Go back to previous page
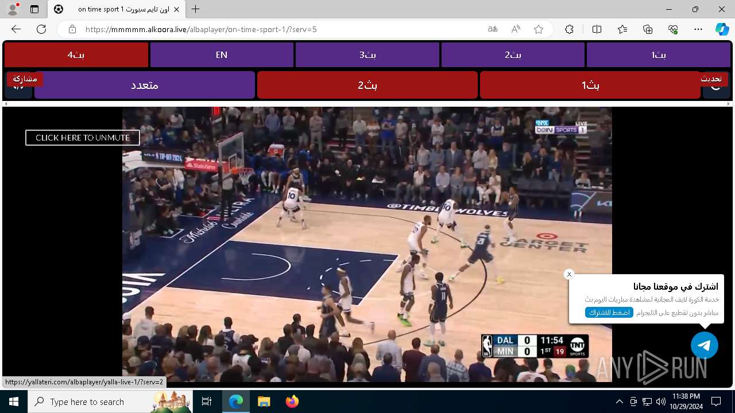 click(x=16, y=29)
